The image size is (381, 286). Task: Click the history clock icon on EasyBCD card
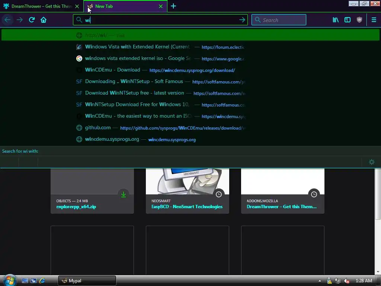point(219,194)
